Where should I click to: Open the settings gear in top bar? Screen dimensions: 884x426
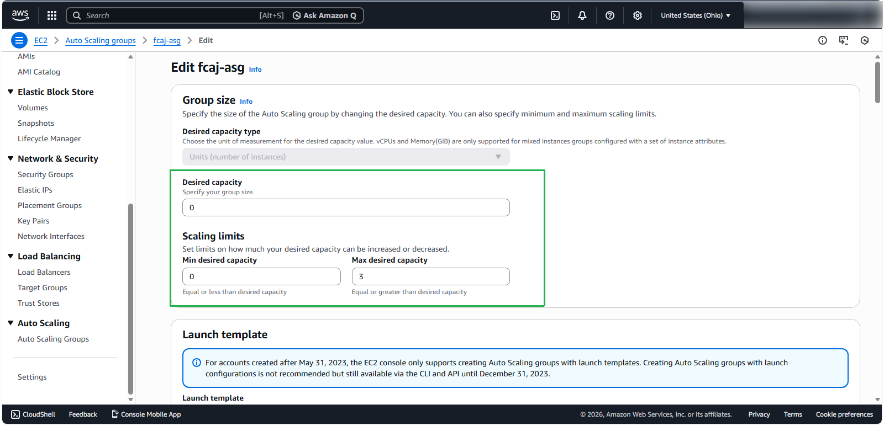[x=638, y=15]
